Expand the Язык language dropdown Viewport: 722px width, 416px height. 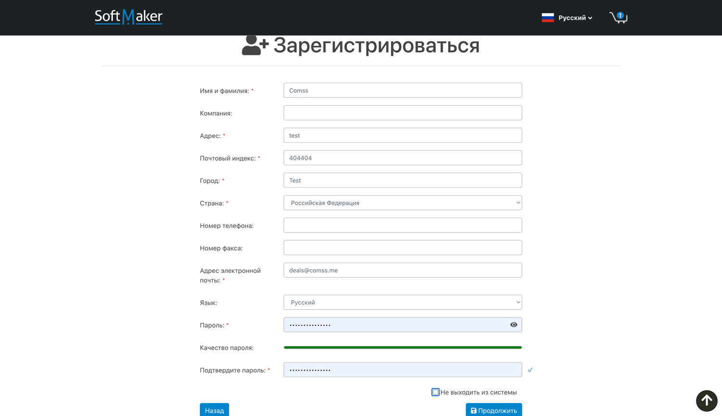(403, 302)
